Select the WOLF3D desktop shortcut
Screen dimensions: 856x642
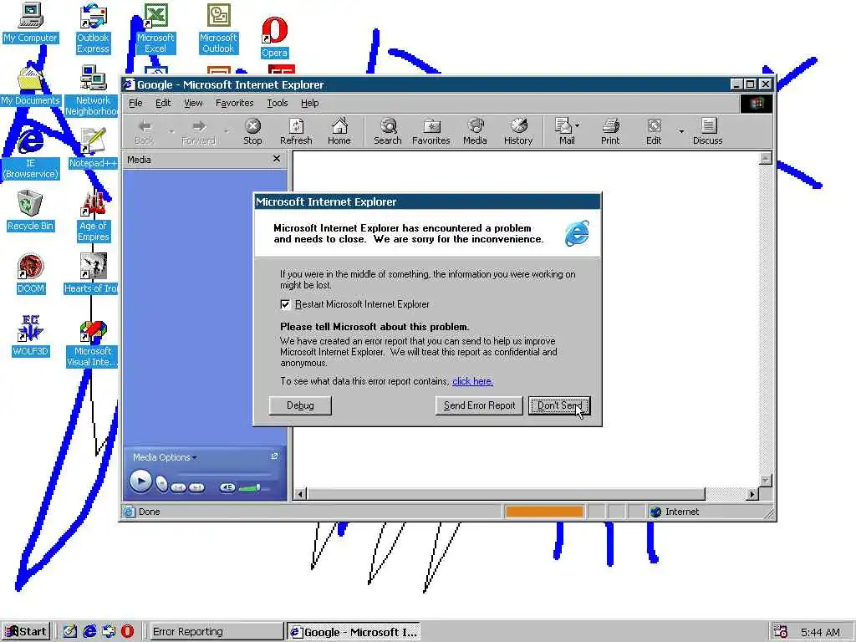[x=30, y=336]
